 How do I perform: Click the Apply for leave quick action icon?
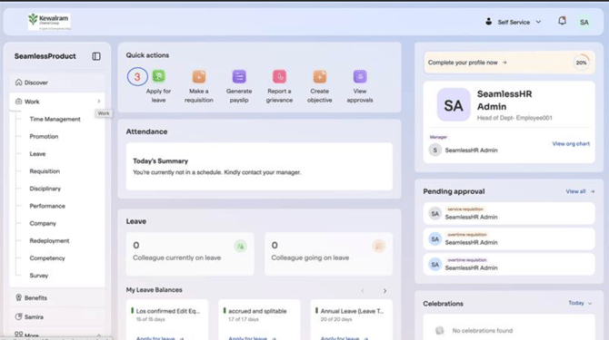click(158, 76)
